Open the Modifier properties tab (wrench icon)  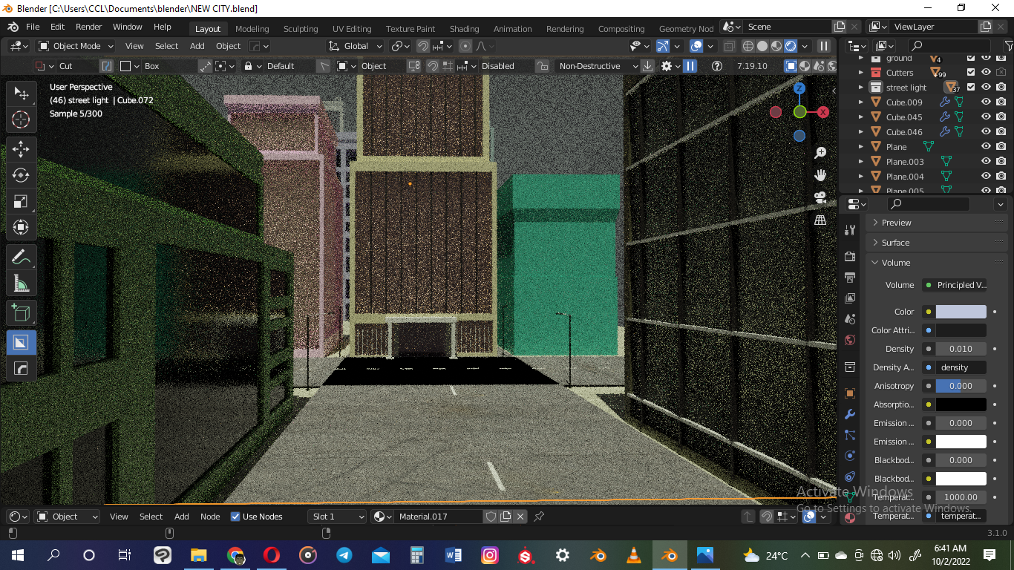point(850,414)
